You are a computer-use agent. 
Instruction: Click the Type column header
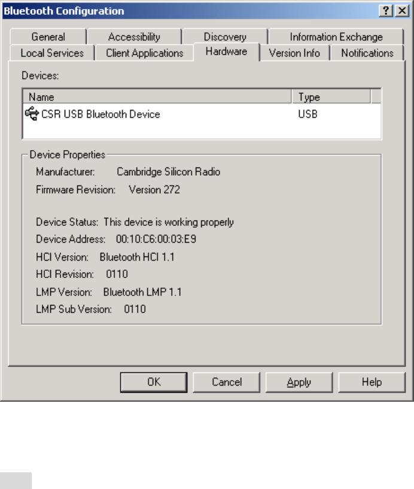331,97
